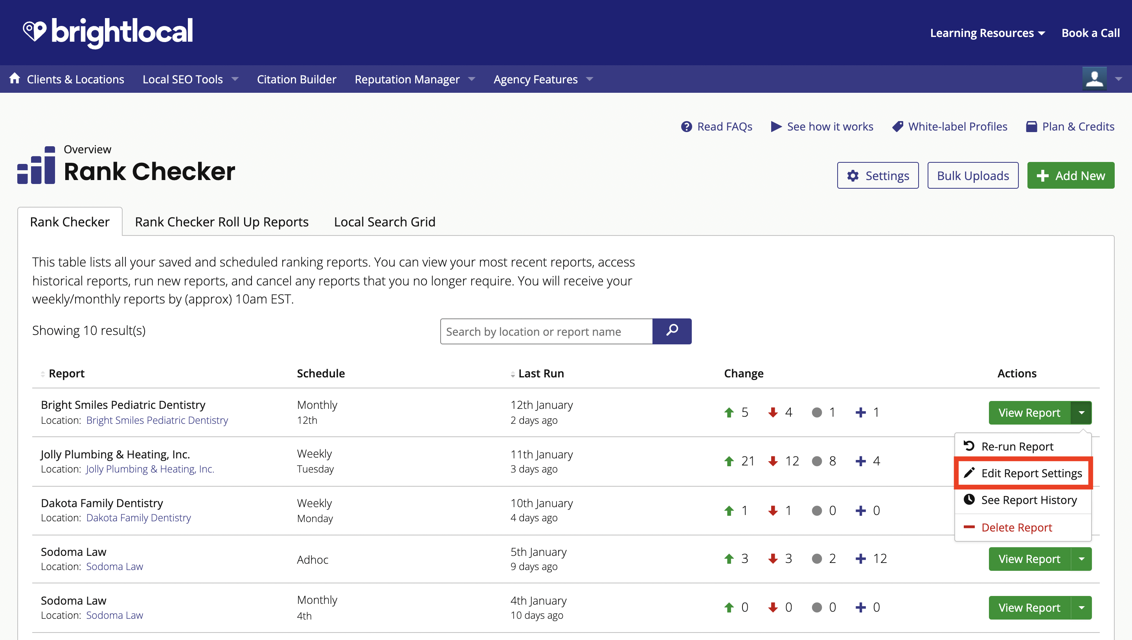Open Jolly Plumbing & Heating, Inc. location link
The image size is (1132, 640).
(x=150, y=469)
